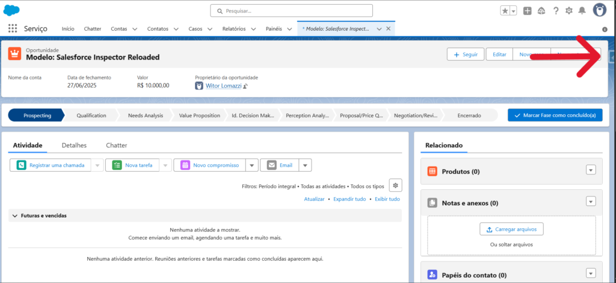616x283 pixels.
Task: Open dropdown next to Nova tarefa
Action: pos(165,165)
